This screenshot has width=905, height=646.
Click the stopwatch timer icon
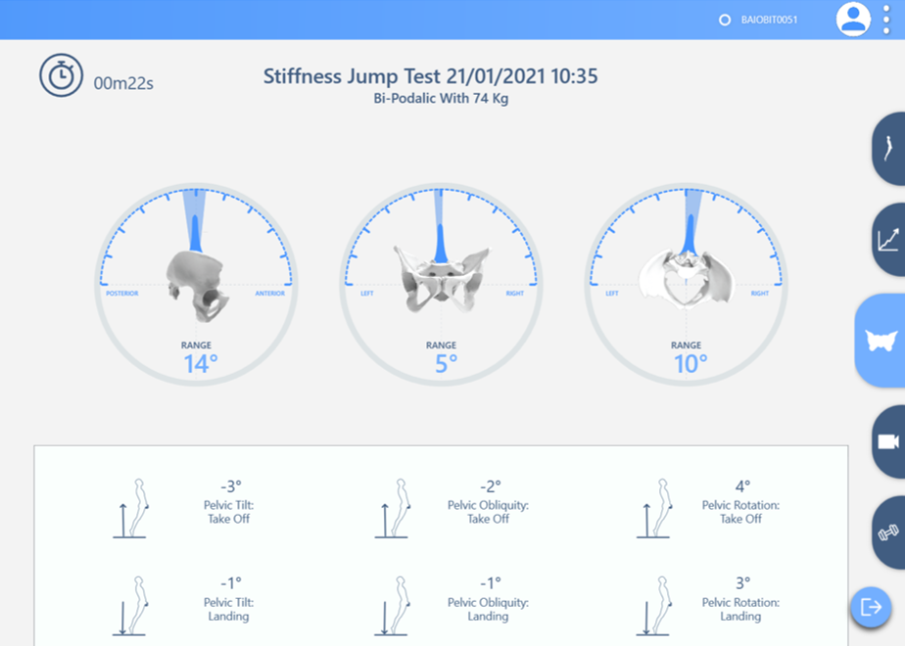click(61, 75)
